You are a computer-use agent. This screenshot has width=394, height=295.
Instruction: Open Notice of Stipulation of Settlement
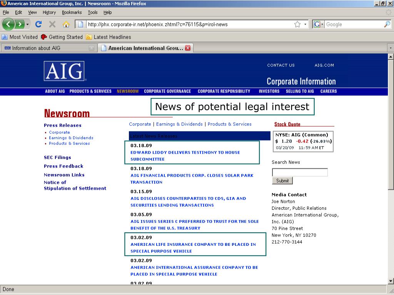coord(75,186)
